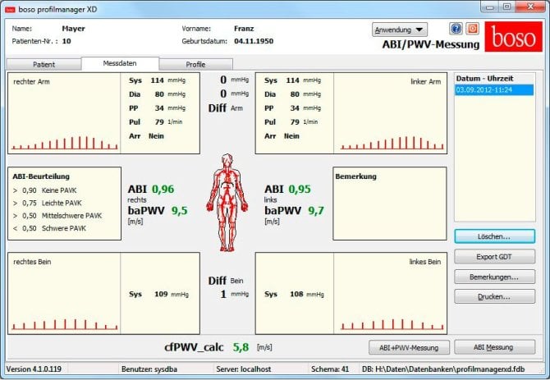Start ABI+PWV-Messung
This screenshot has height=380, width=550.
pyautogui.click(x=408, y=347)
